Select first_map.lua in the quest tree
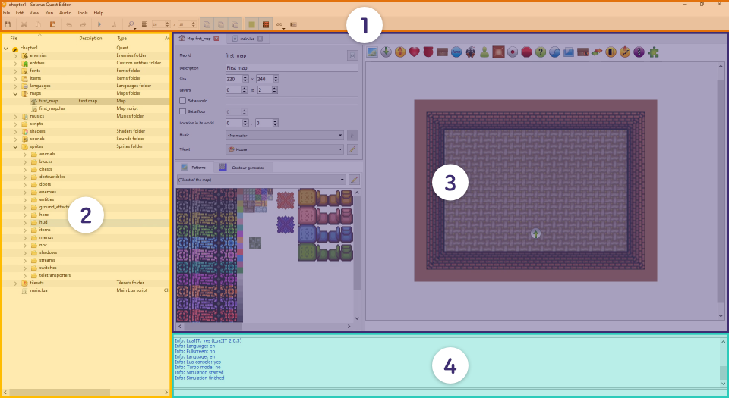The image size is (729, 398). point(52,108)
